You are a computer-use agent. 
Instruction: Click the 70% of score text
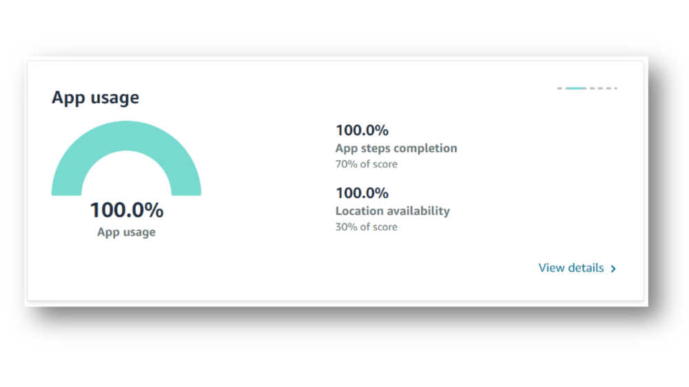coord(366,164)
